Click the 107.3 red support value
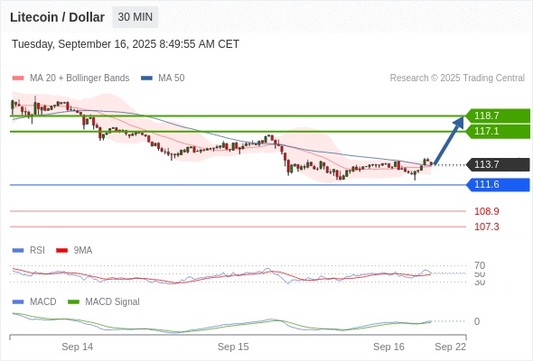Viewport: 533px width, 361px height. (x=487, y=227)
